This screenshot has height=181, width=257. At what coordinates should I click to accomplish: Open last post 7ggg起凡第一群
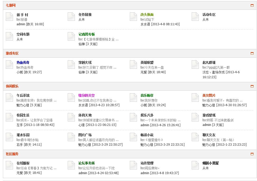click(218, 67)
